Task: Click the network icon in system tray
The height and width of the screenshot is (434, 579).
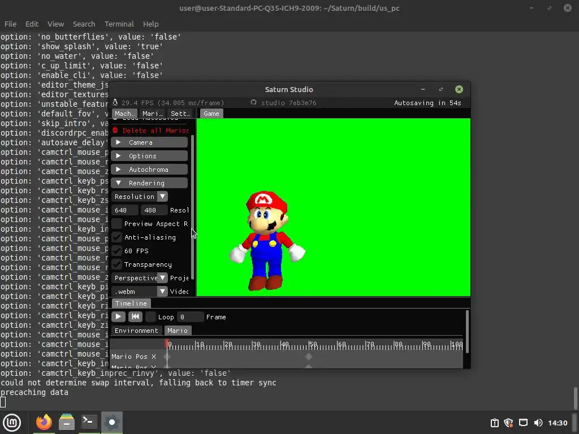Action: pos(523,423)
